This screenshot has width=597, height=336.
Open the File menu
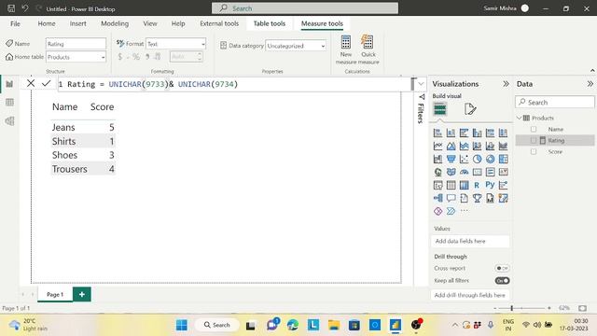[x=15, y=23]
